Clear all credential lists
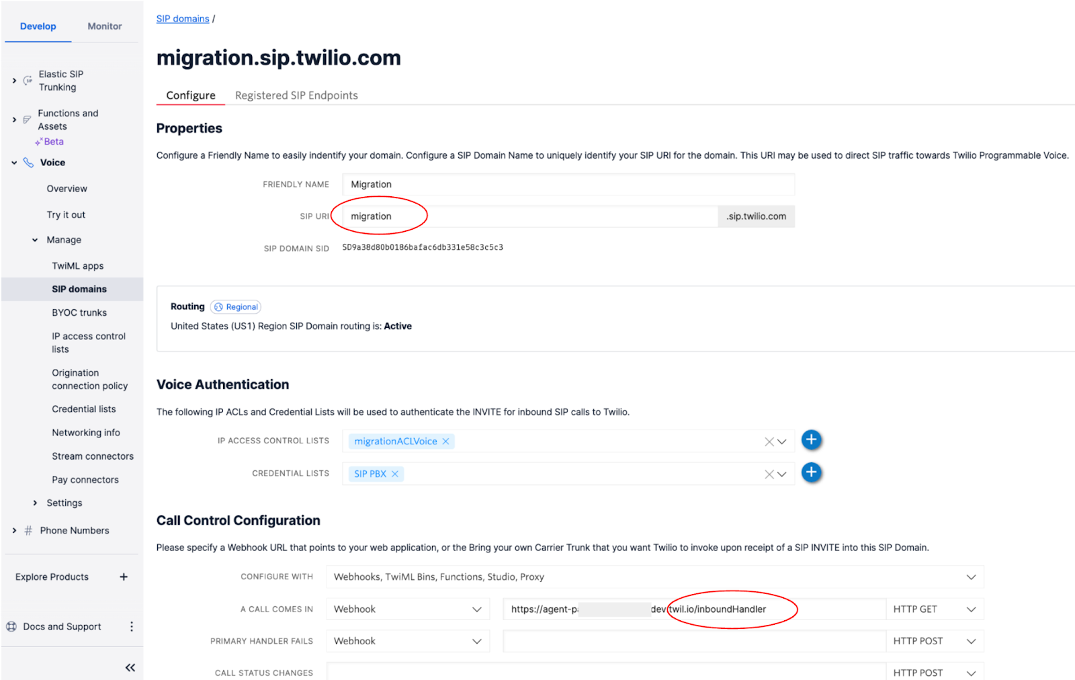The width and height of the screenshot is (1075, 680). click(769, 474)
